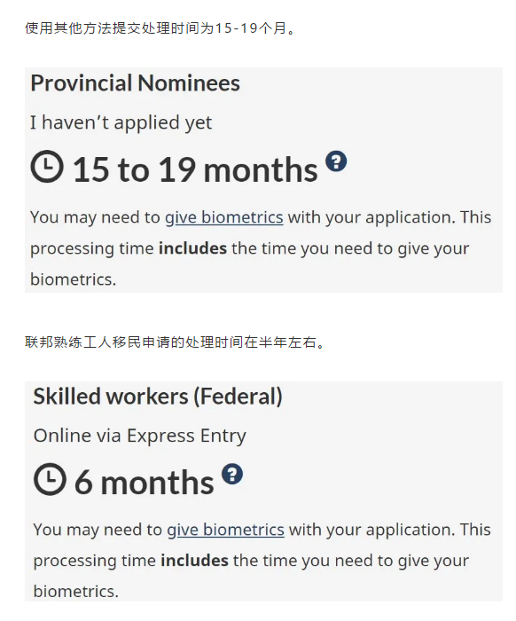Screen dimensions: 516x621
Task: Open help icon beside 6 months
Action: [232, 474]
